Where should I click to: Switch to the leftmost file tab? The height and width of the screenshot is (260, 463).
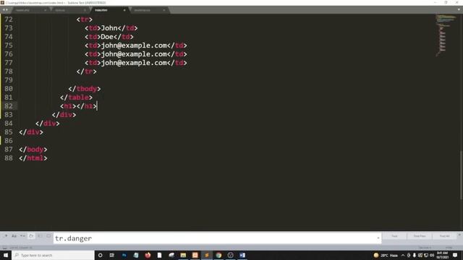30,10
